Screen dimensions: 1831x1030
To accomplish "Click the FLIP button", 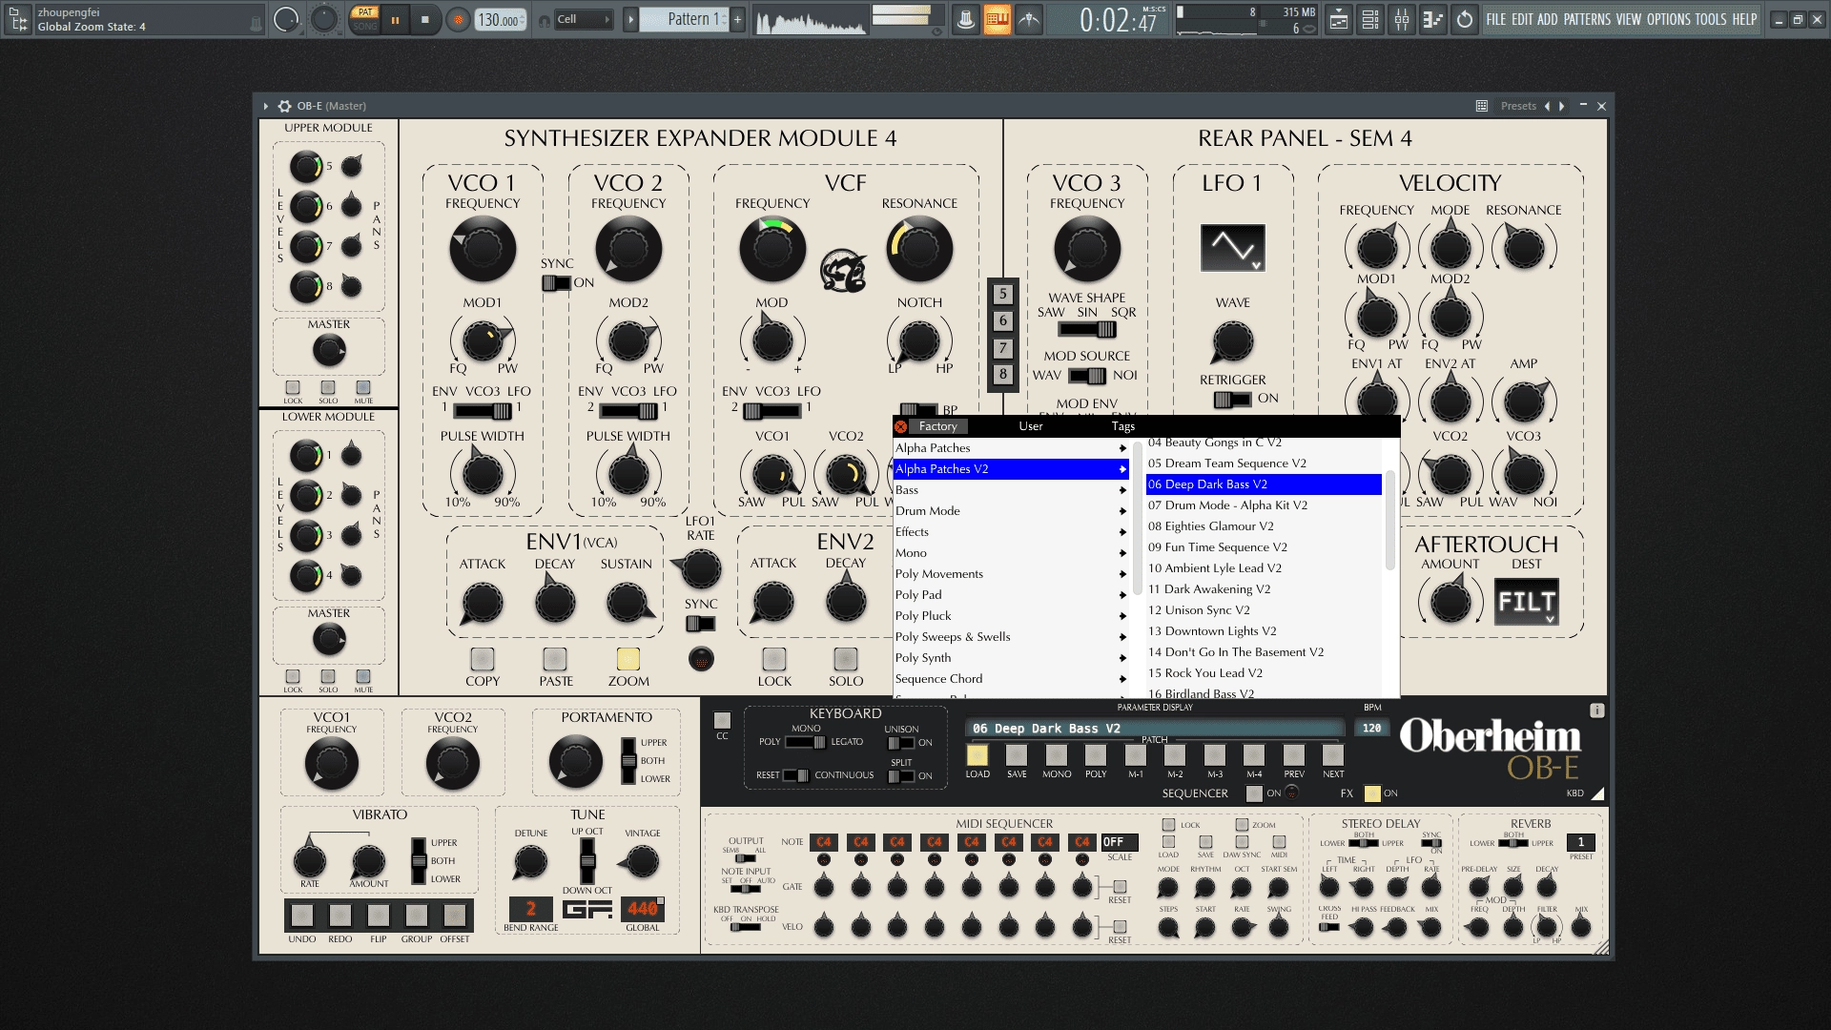I will click(379, 916).
